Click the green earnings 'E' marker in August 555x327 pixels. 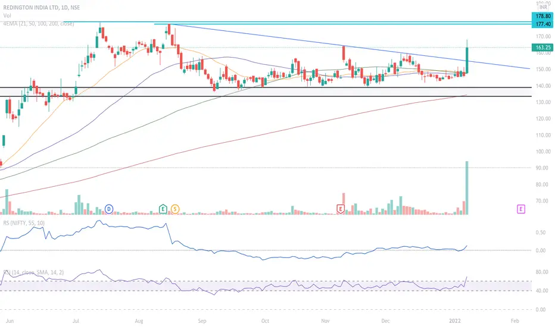[x=163, y=209]
